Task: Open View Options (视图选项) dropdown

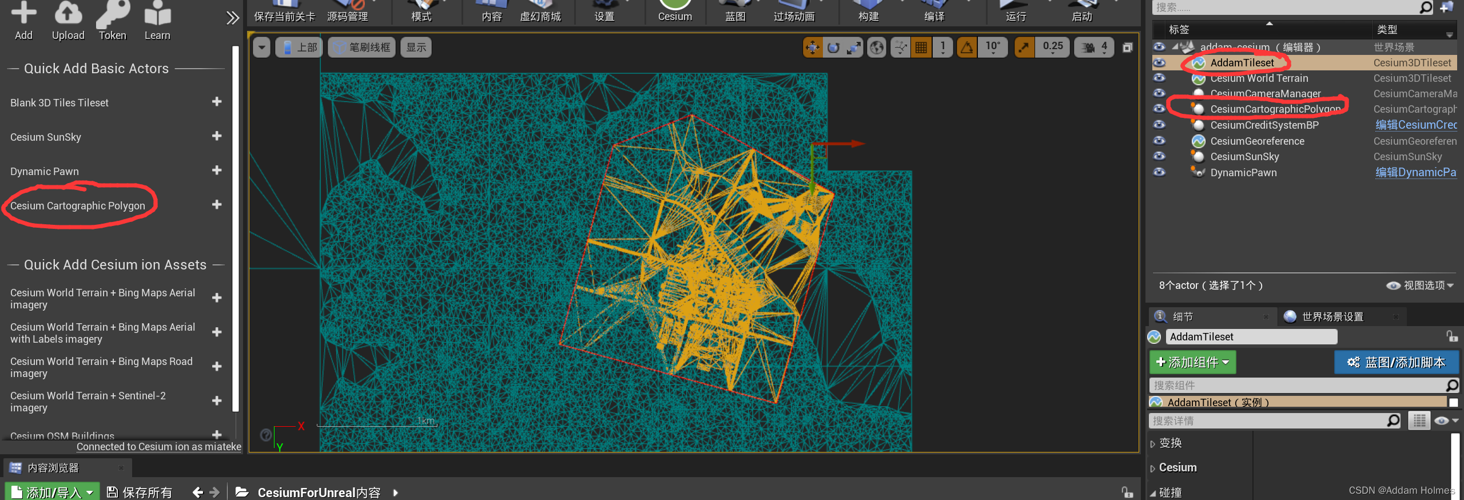Action: coord(1420,285)
